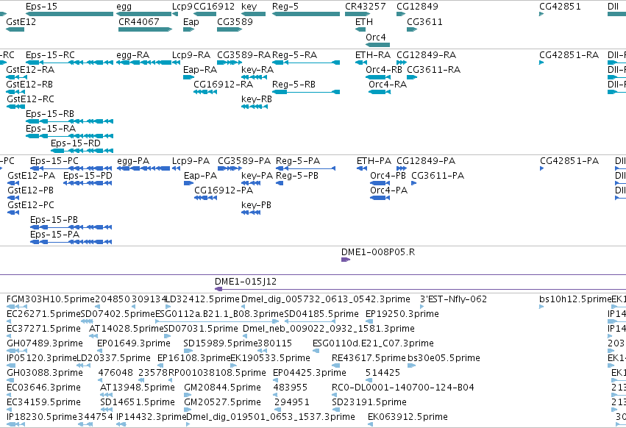Click the GstE12-RB transcript label

tap(29, 85)
